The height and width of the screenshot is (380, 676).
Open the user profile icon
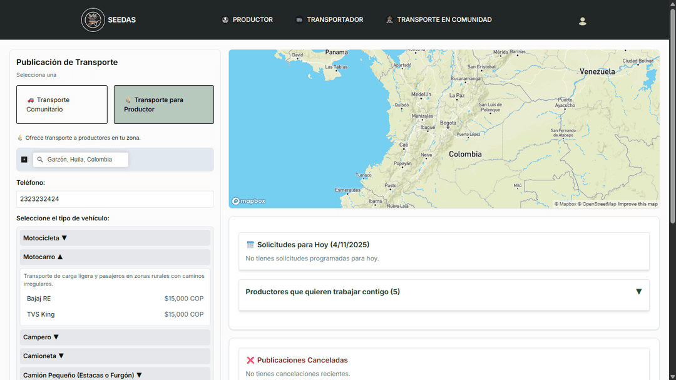582,21
